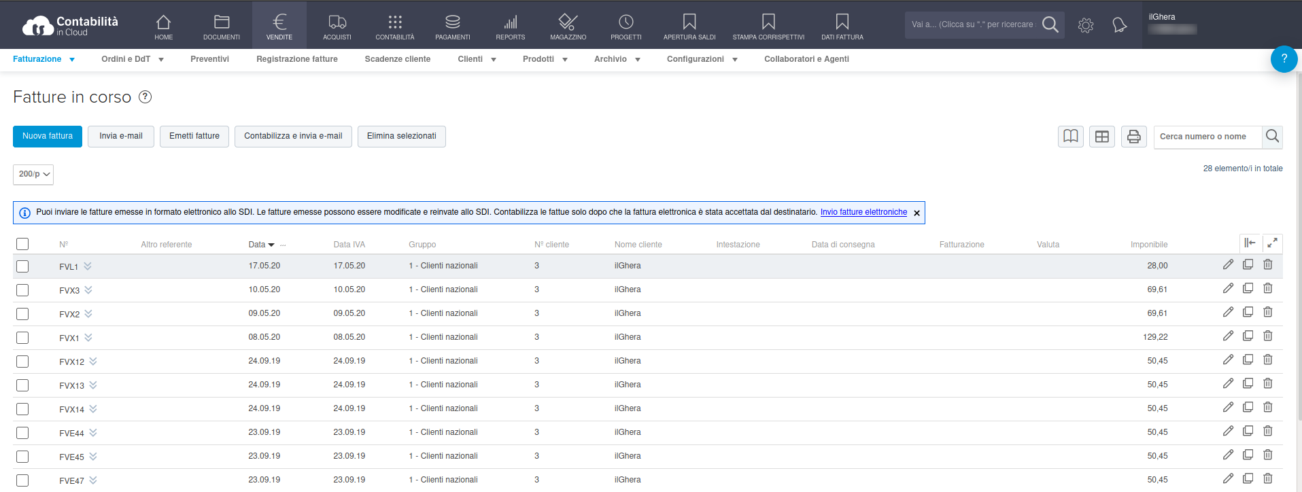
Task: Open the MAGAZZINO icon
Action: (x=568, y=22)
